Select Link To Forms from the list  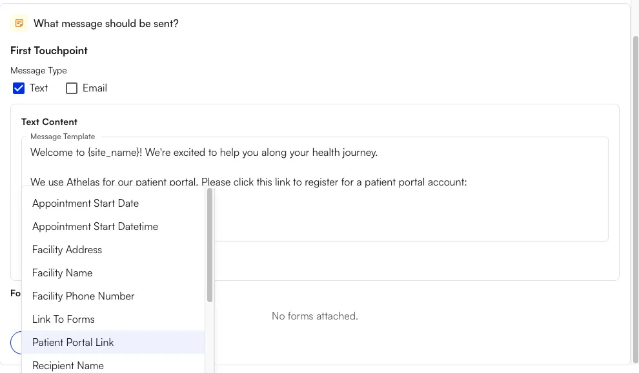pyautogui.click(x=63, y=319)
